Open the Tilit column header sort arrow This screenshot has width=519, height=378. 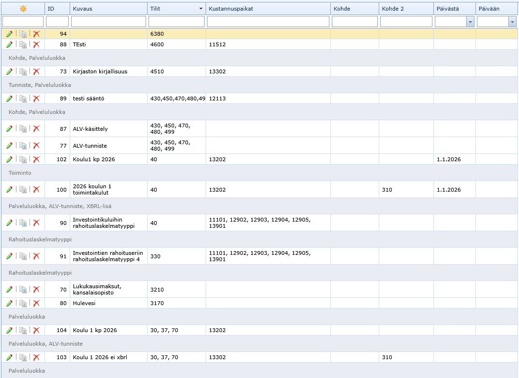(x=201, y=9)
